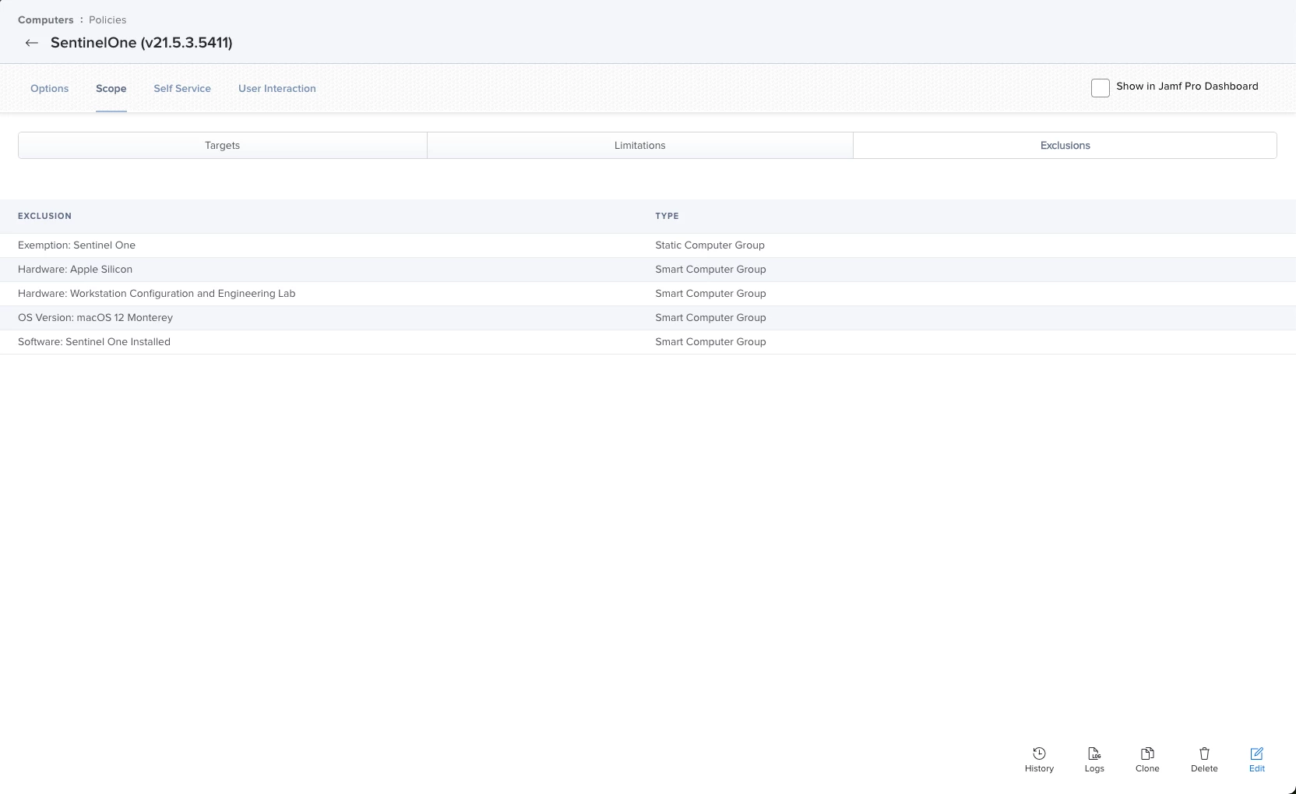Click Smart Computer Group cell for macOS 12 Monterey
Screen dimensions: 1296x794
(710, 317)
